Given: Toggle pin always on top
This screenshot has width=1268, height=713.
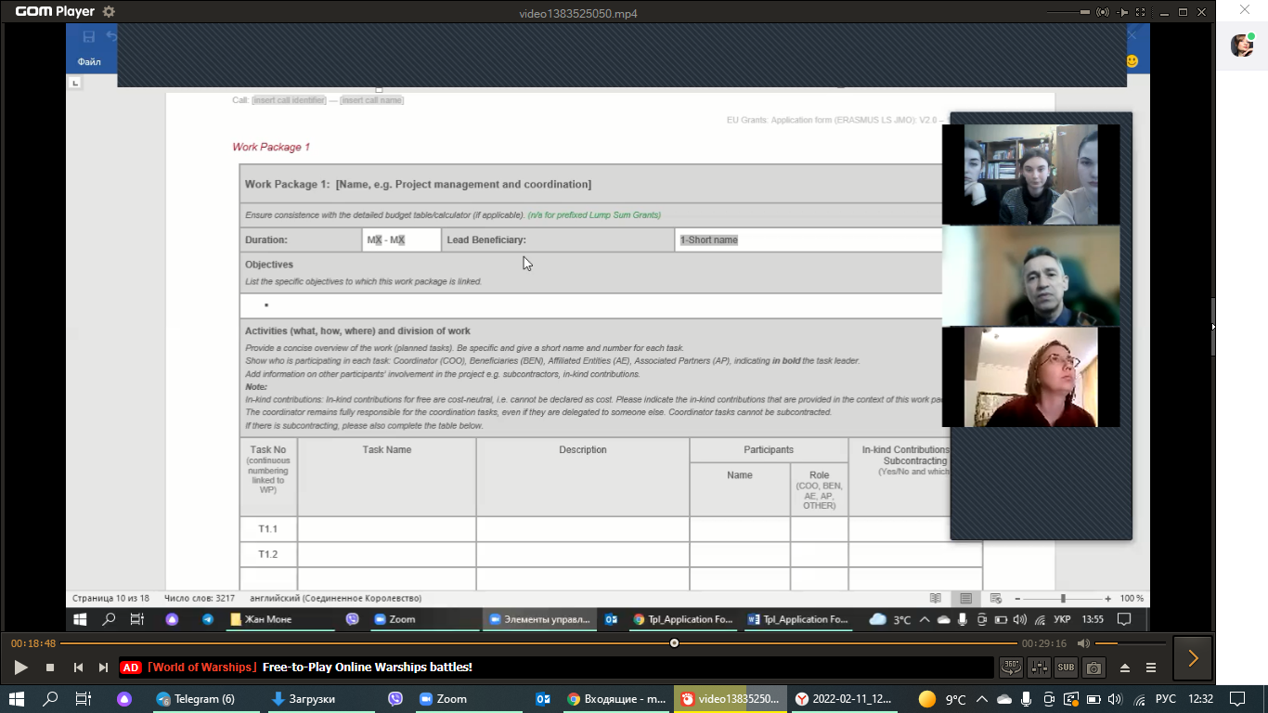Looking at the screenshot, I should pyautogui.click(x=1123, y=13).
